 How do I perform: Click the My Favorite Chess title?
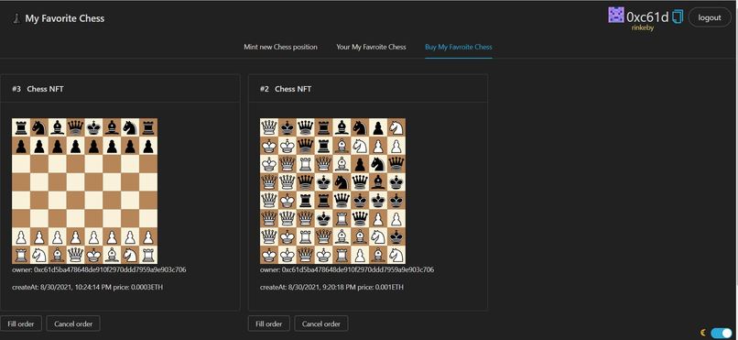(x=65, y=18)
